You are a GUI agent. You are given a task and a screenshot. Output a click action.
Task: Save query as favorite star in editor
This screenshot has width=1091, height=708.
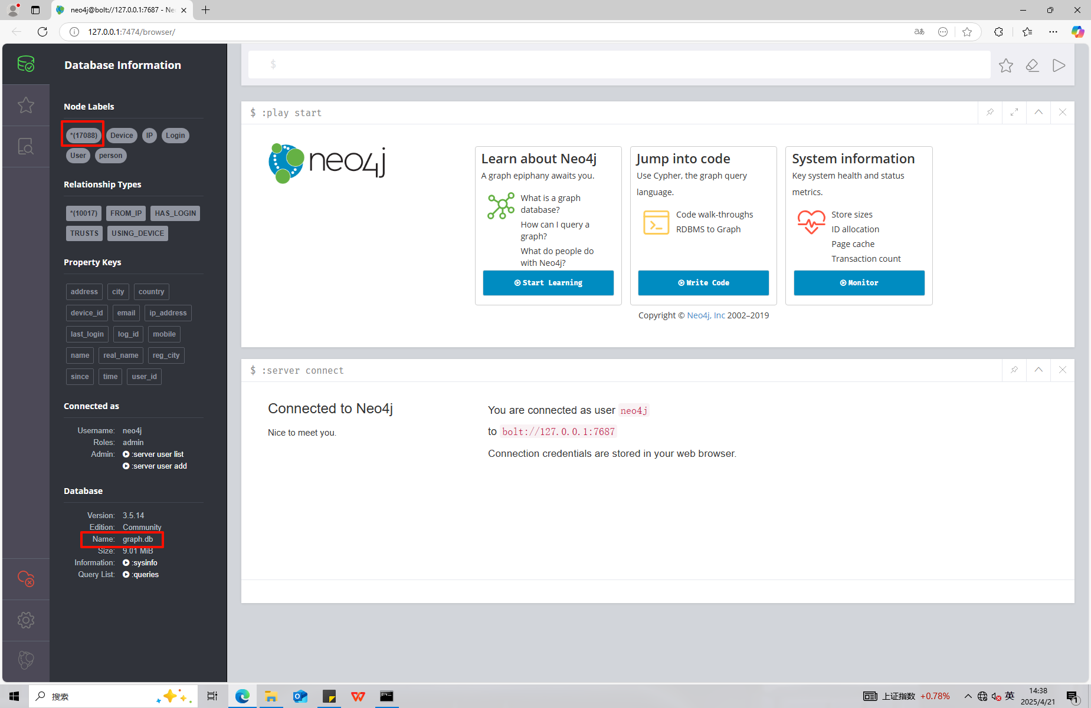pyautogui.click(x=1006, y=65)
